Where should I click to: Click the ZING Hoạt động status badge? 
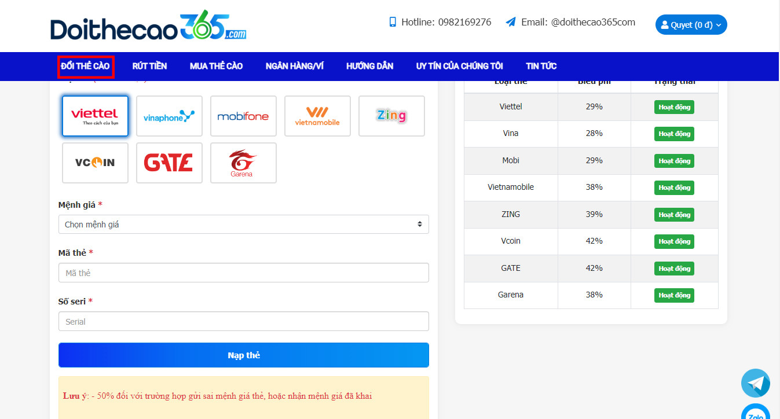point(674,215)
